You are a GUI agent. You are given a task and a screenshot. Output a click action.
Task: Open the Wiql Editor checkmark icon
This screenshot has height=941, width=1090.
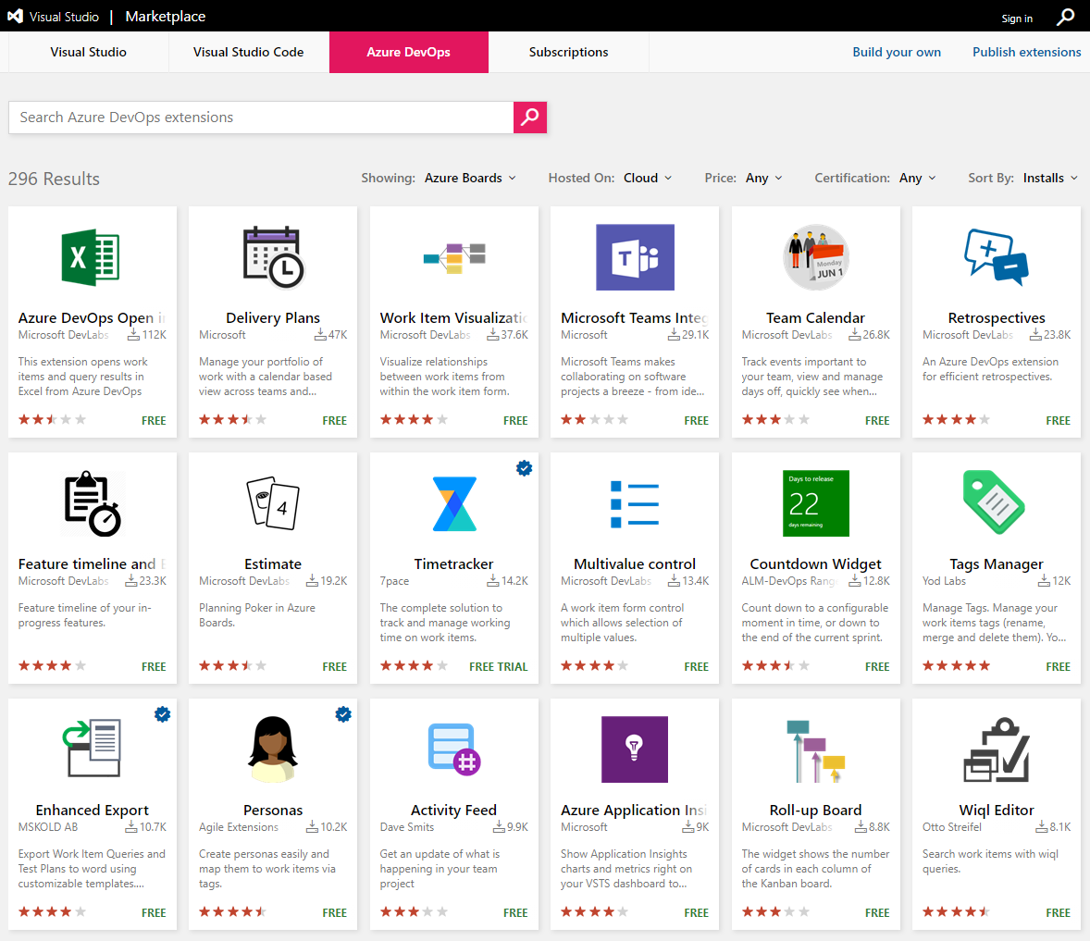(x=997, y=749)
